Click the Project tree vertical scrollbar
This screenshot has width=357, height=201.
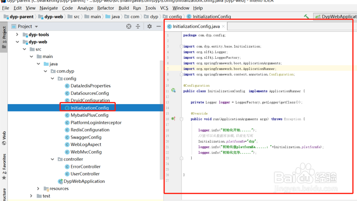coord(162,119)
